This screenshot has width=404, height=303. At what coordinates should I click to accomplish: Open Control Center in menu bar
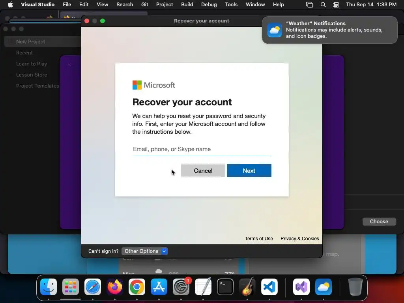tap(336, 5)
